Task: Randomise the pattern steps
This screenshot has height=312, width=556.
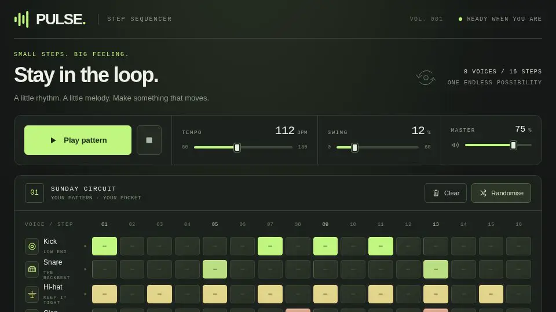Action: click(x=501, y=193)
